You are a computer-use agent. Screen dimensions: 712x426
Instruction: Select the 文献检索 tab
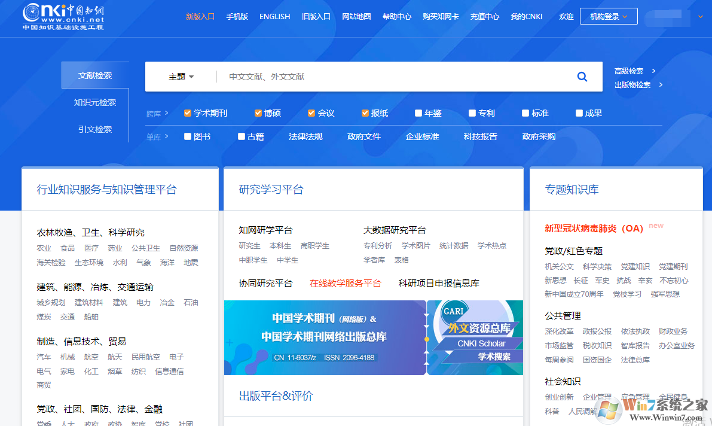pyautogui.click(x=95, y=75)
